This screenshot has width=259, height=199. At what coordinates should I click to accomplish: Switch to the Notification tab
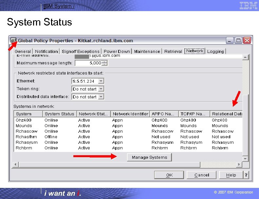click(46, 51)
